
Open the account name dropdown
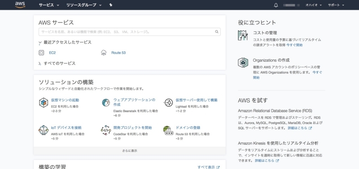(x=291, y=5)
